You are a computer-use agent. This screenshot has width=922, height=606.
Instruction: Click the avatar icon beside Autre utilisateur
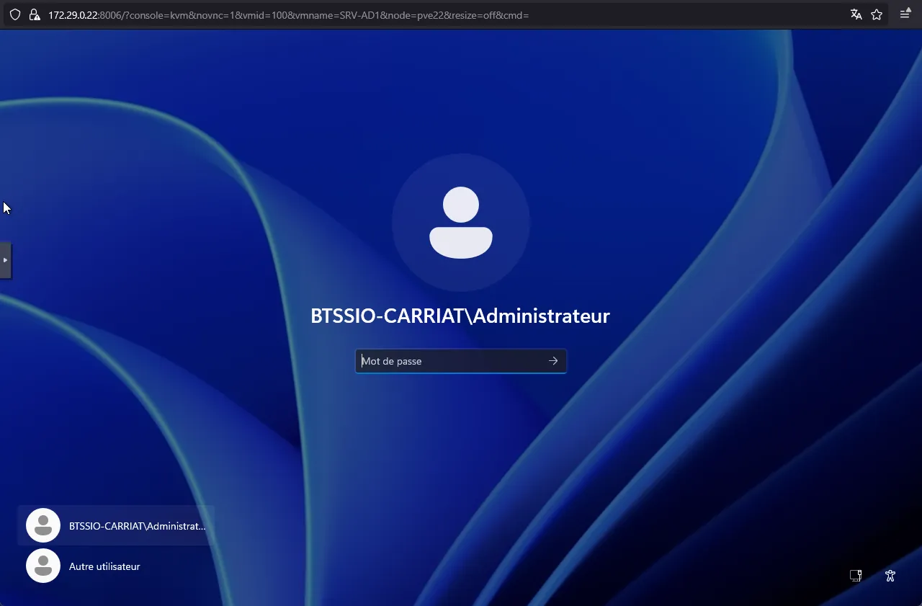(x=43, y=566)
